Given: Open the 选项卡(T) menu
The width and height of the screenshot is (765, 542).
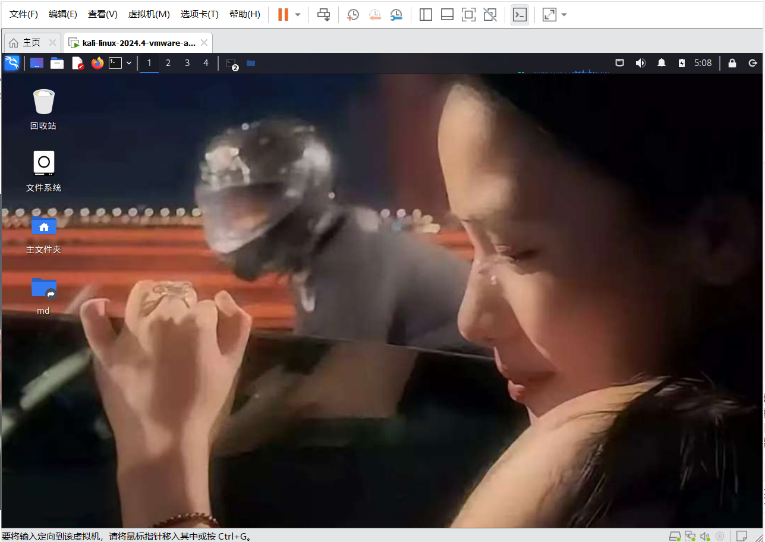Looking at the screenshot, I should [x=200, y=14].
